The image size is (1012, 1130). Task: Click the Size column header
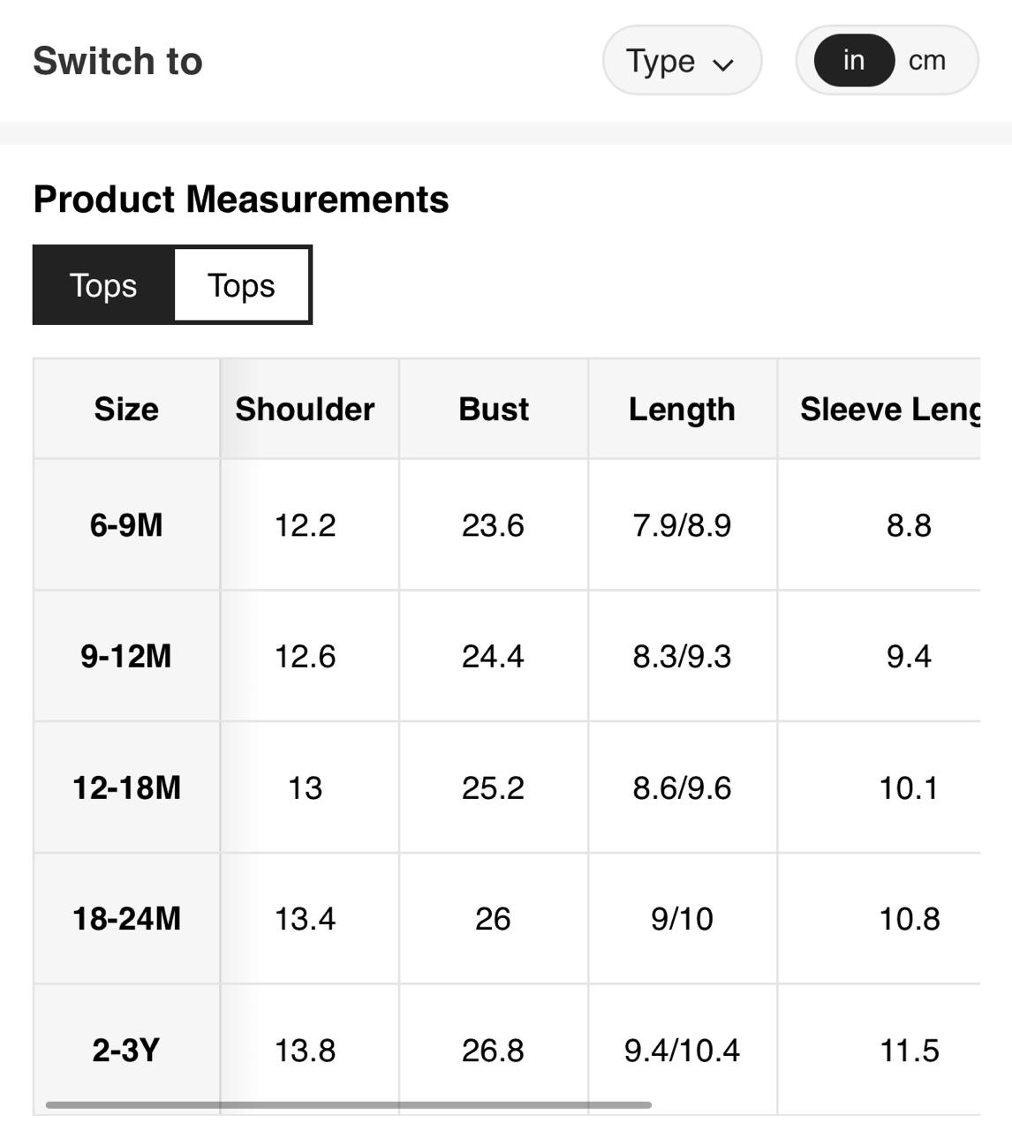click(x=126, y=410)
